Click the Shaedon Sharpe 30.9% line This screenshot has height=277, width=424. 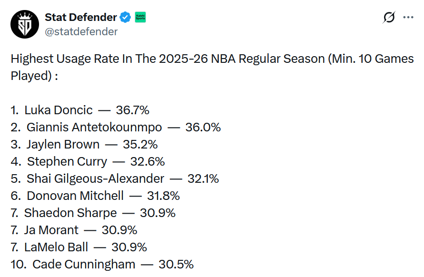pos(93,213)
